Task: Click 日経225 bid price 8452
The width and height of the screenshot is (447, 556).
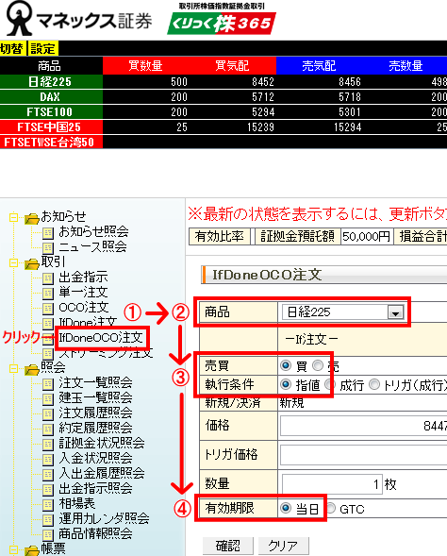Action: [263, 82]
